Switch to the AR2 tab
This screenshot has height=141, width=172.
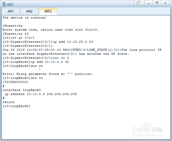click(29, 11)
